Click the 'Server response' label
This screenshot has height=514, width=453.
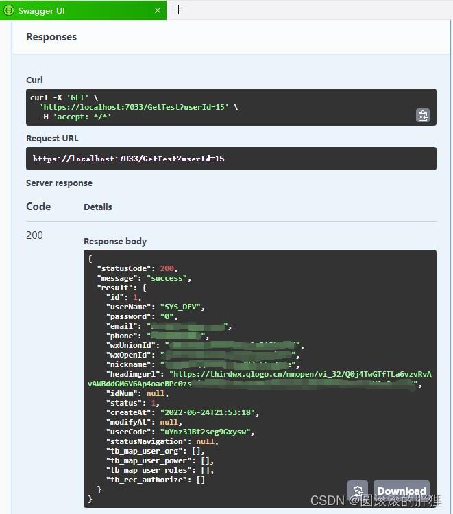[59, 183]
